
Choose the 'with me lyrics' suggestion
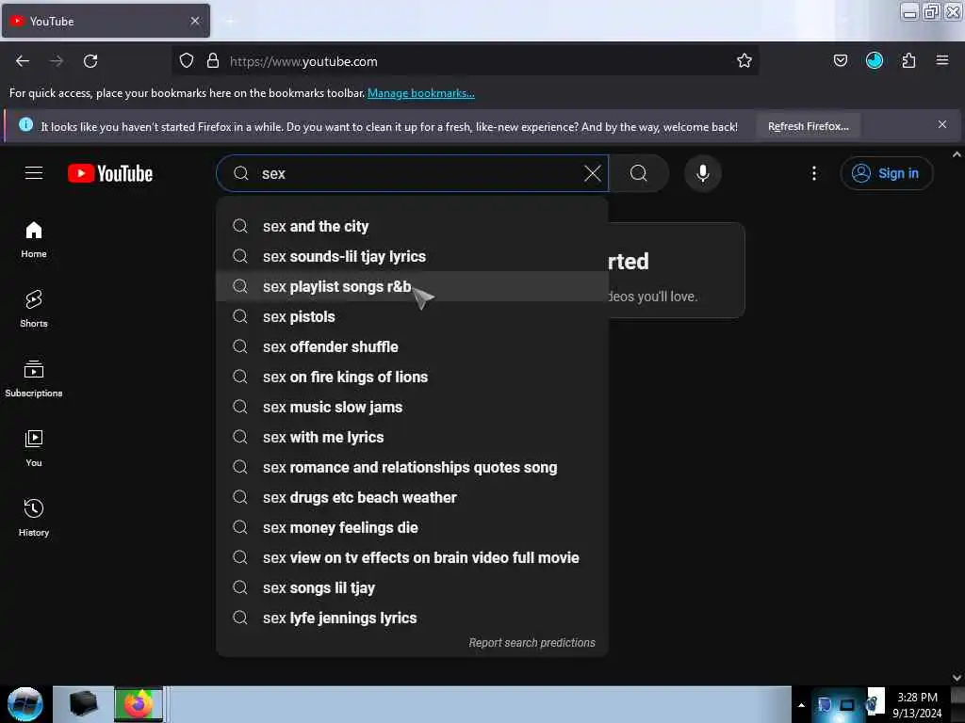tap(412, 437)
